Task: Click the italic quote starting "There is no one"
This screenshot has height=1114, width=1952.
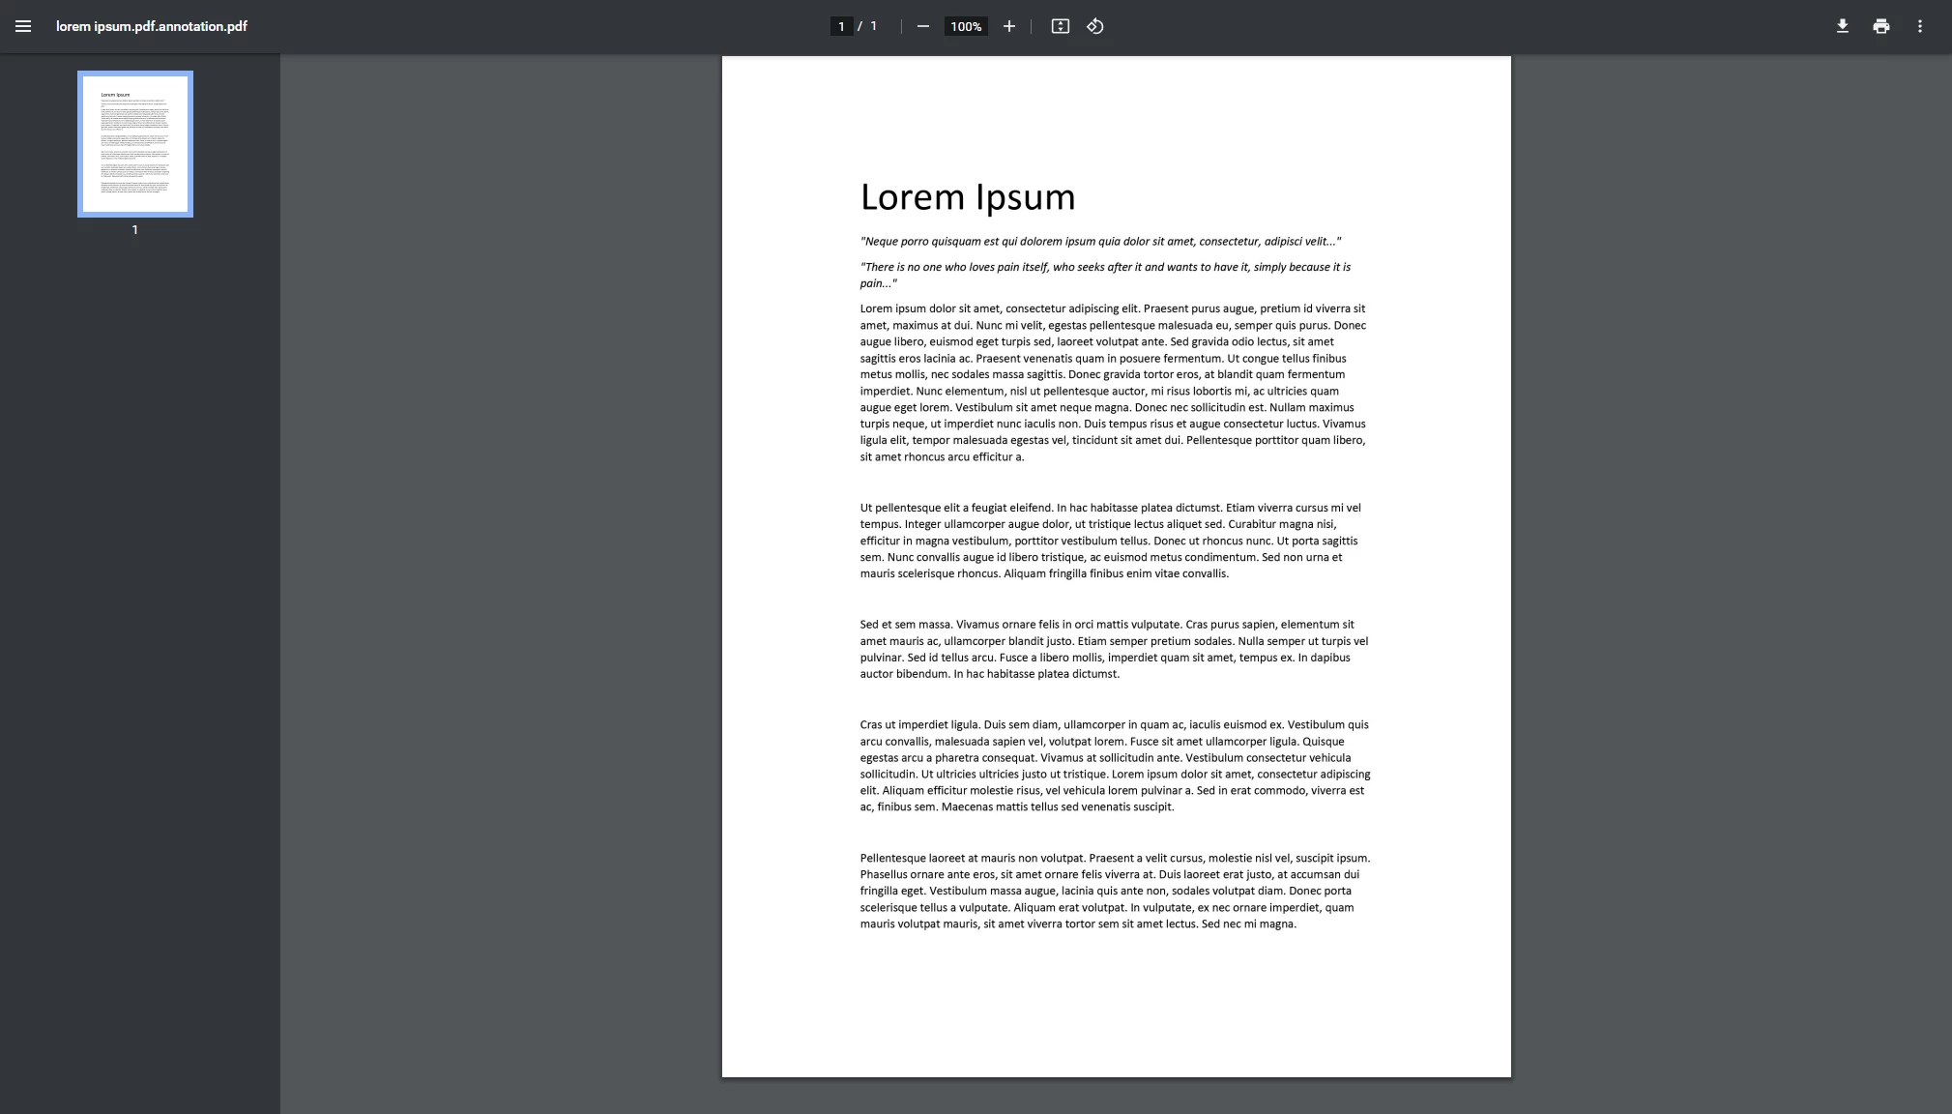Action: (x=1104, y=275)
